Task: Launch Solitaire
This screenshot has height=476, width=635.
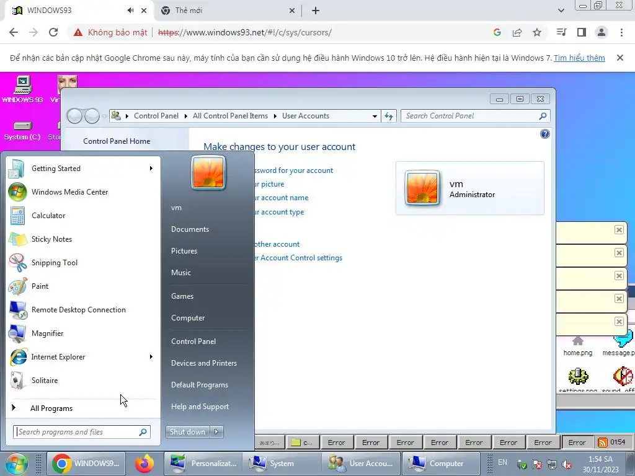Action: (83, 380)
